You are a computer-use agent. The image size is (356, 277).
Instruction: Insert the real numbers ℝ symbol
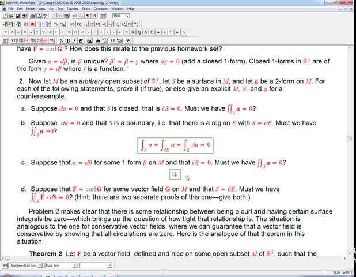pyautogui.click(x=133, y=32)
